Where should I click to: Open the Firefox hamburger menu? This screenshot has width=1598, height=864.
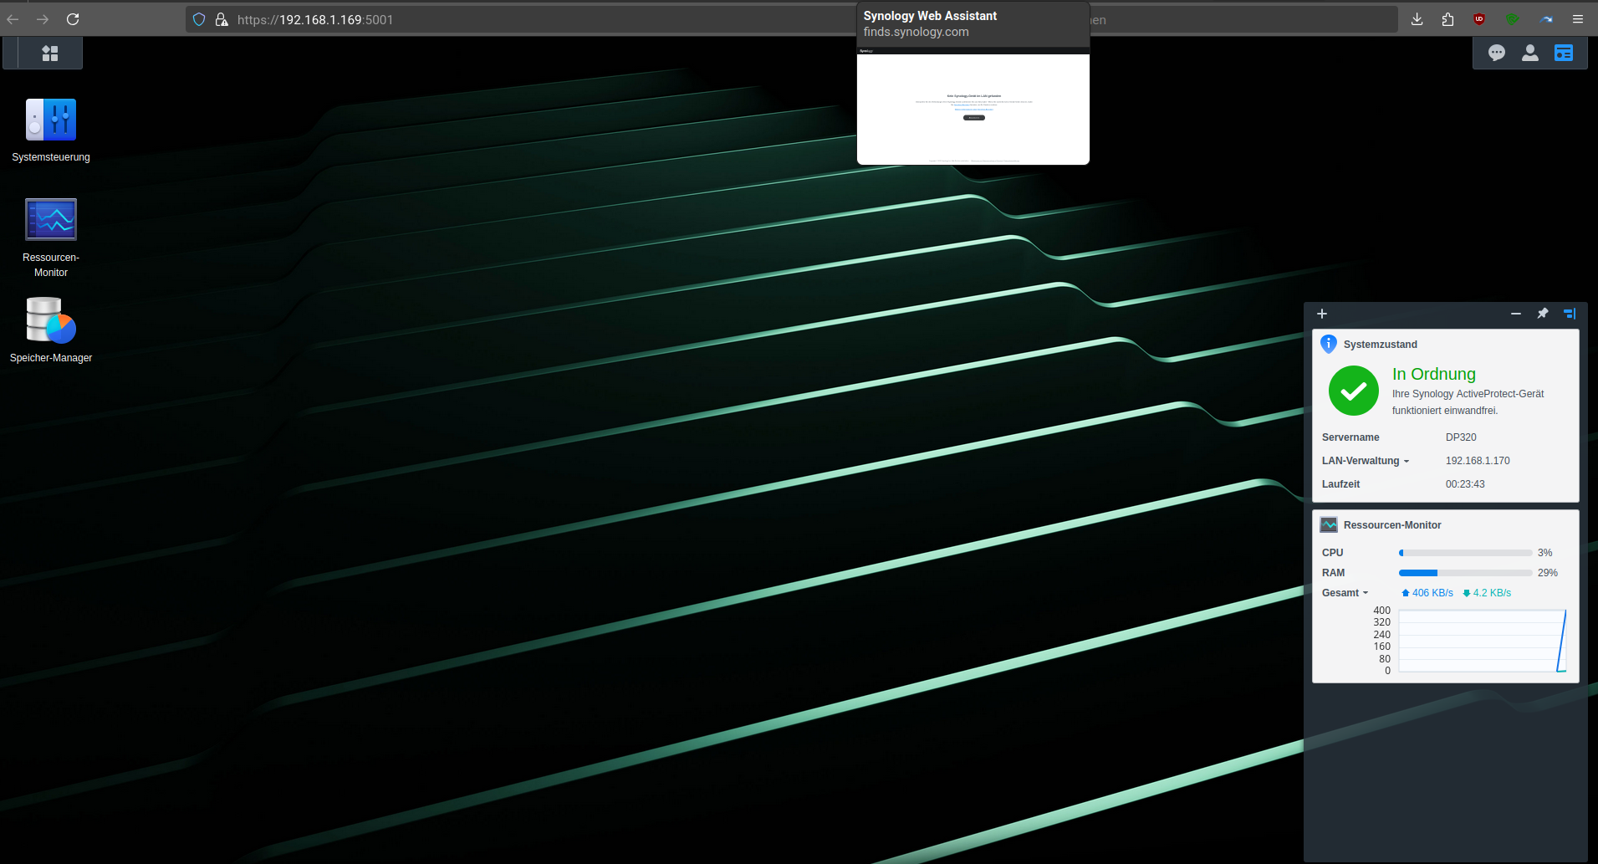[1578, 19]
